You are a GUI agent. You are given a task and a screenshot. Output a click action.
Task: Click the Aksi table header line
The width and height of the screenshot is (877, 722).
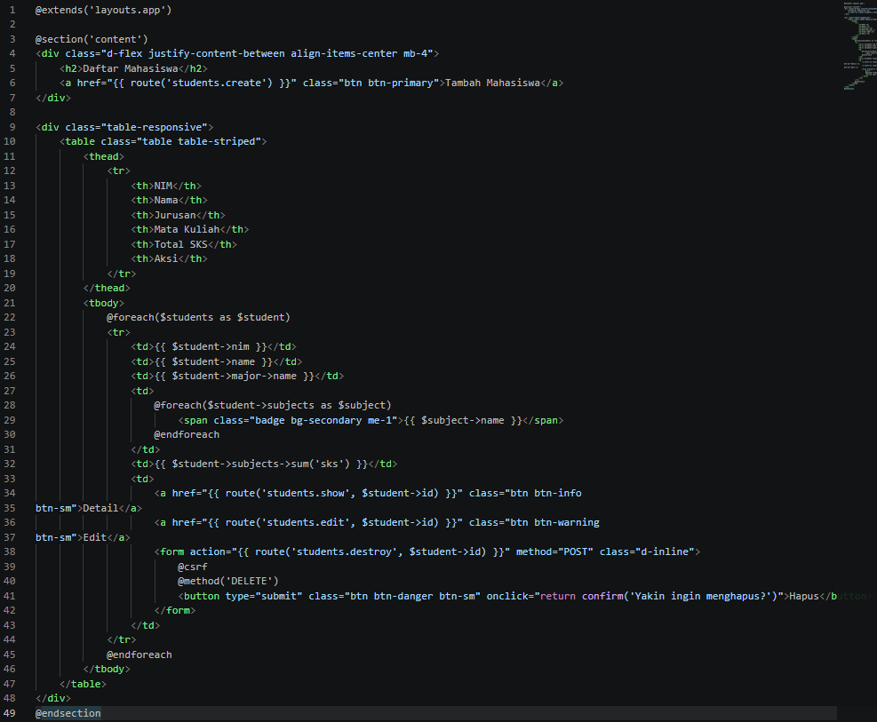click(169, 259)
